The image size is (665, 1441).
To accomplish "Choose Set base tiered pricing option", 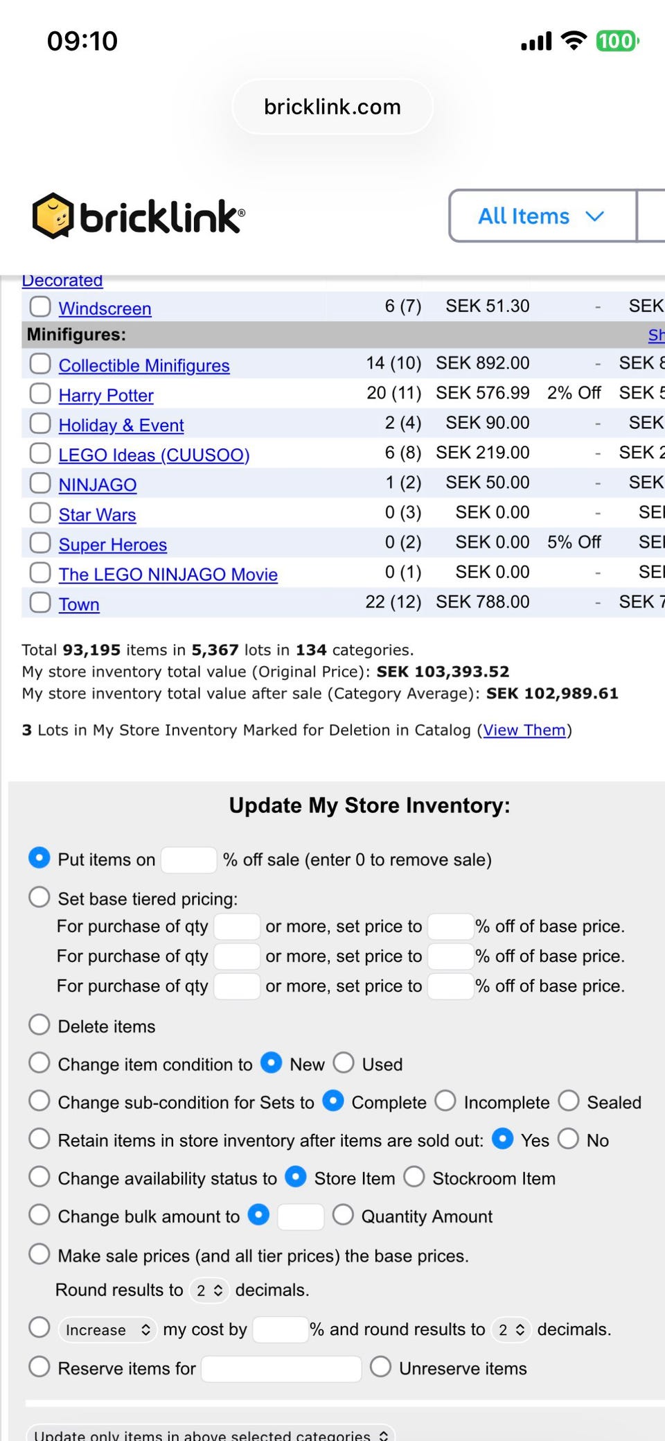I will coord(39,898).
